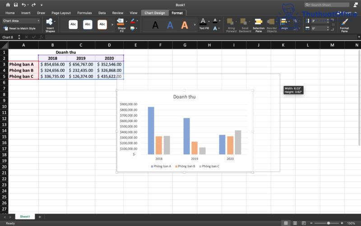This screenshot has width=361, height=226.
Task: Click the zoom slider handle
Action: point(329,223)
